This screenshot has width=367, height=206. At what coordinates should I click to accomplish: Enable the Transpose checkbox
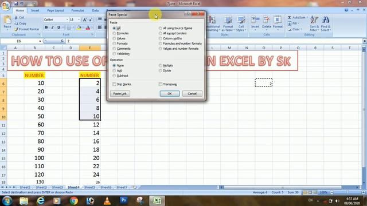coord(161,84)
